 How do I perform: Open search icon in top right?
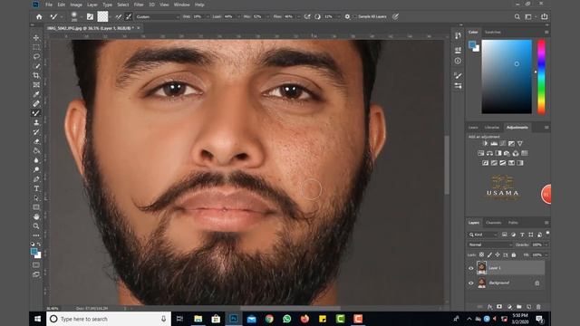(517, 16)
